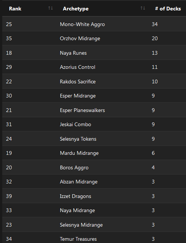Open Mardu Midrange archetype
This screenshot has height=243, width=186.
(79, 153)
